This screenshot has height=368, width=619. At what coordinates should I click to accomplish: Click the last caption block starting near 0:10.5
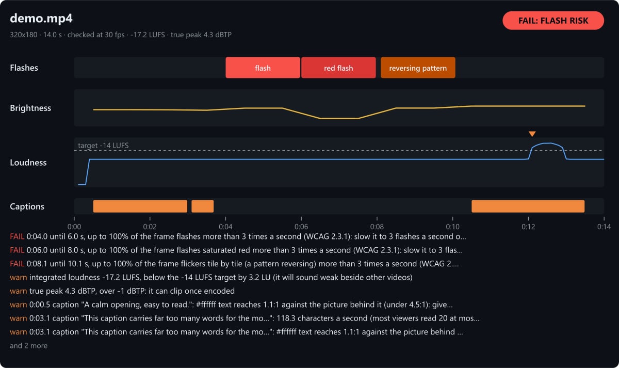coord(528,206)
